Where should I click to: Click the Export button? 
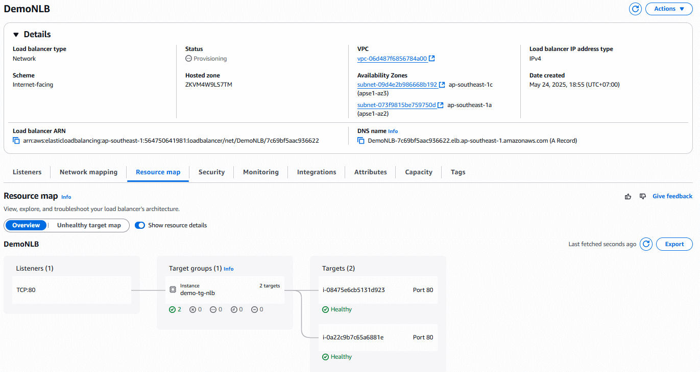(674, 244)
